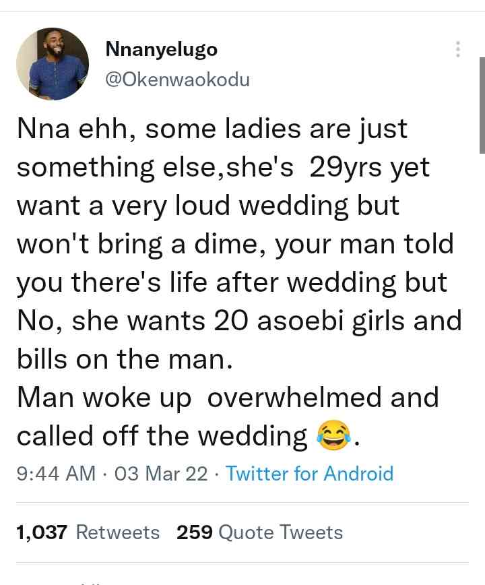Viewport: 485px width, 585px height.
Task: Click the 259 quote count number
Action: [195, 532]
